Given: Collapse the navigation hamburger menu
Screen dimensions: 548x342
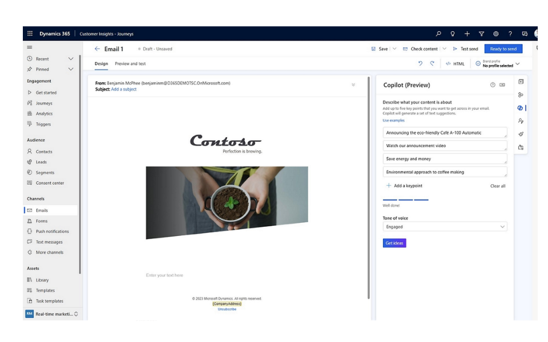Looking at the screenshot, I should 30,47.
